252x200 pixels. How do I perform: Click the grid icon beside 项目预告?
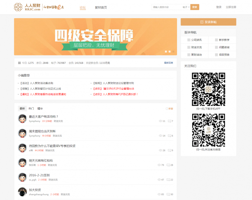pyautogui.click(x=216, y=55)
